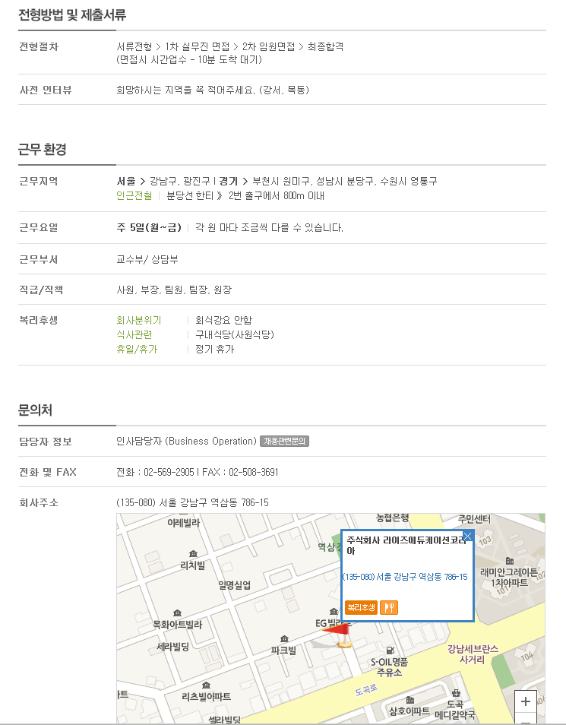Viewport: 566px width, 725px height.
Task: Close the map info popup
Action: tap(467, 536)
